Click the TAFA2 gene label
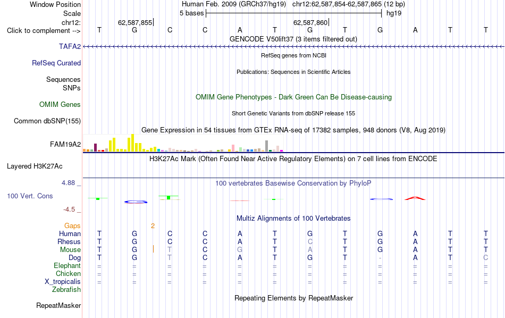The height and width of the screenshot is (318, 505). click(70, 47)
